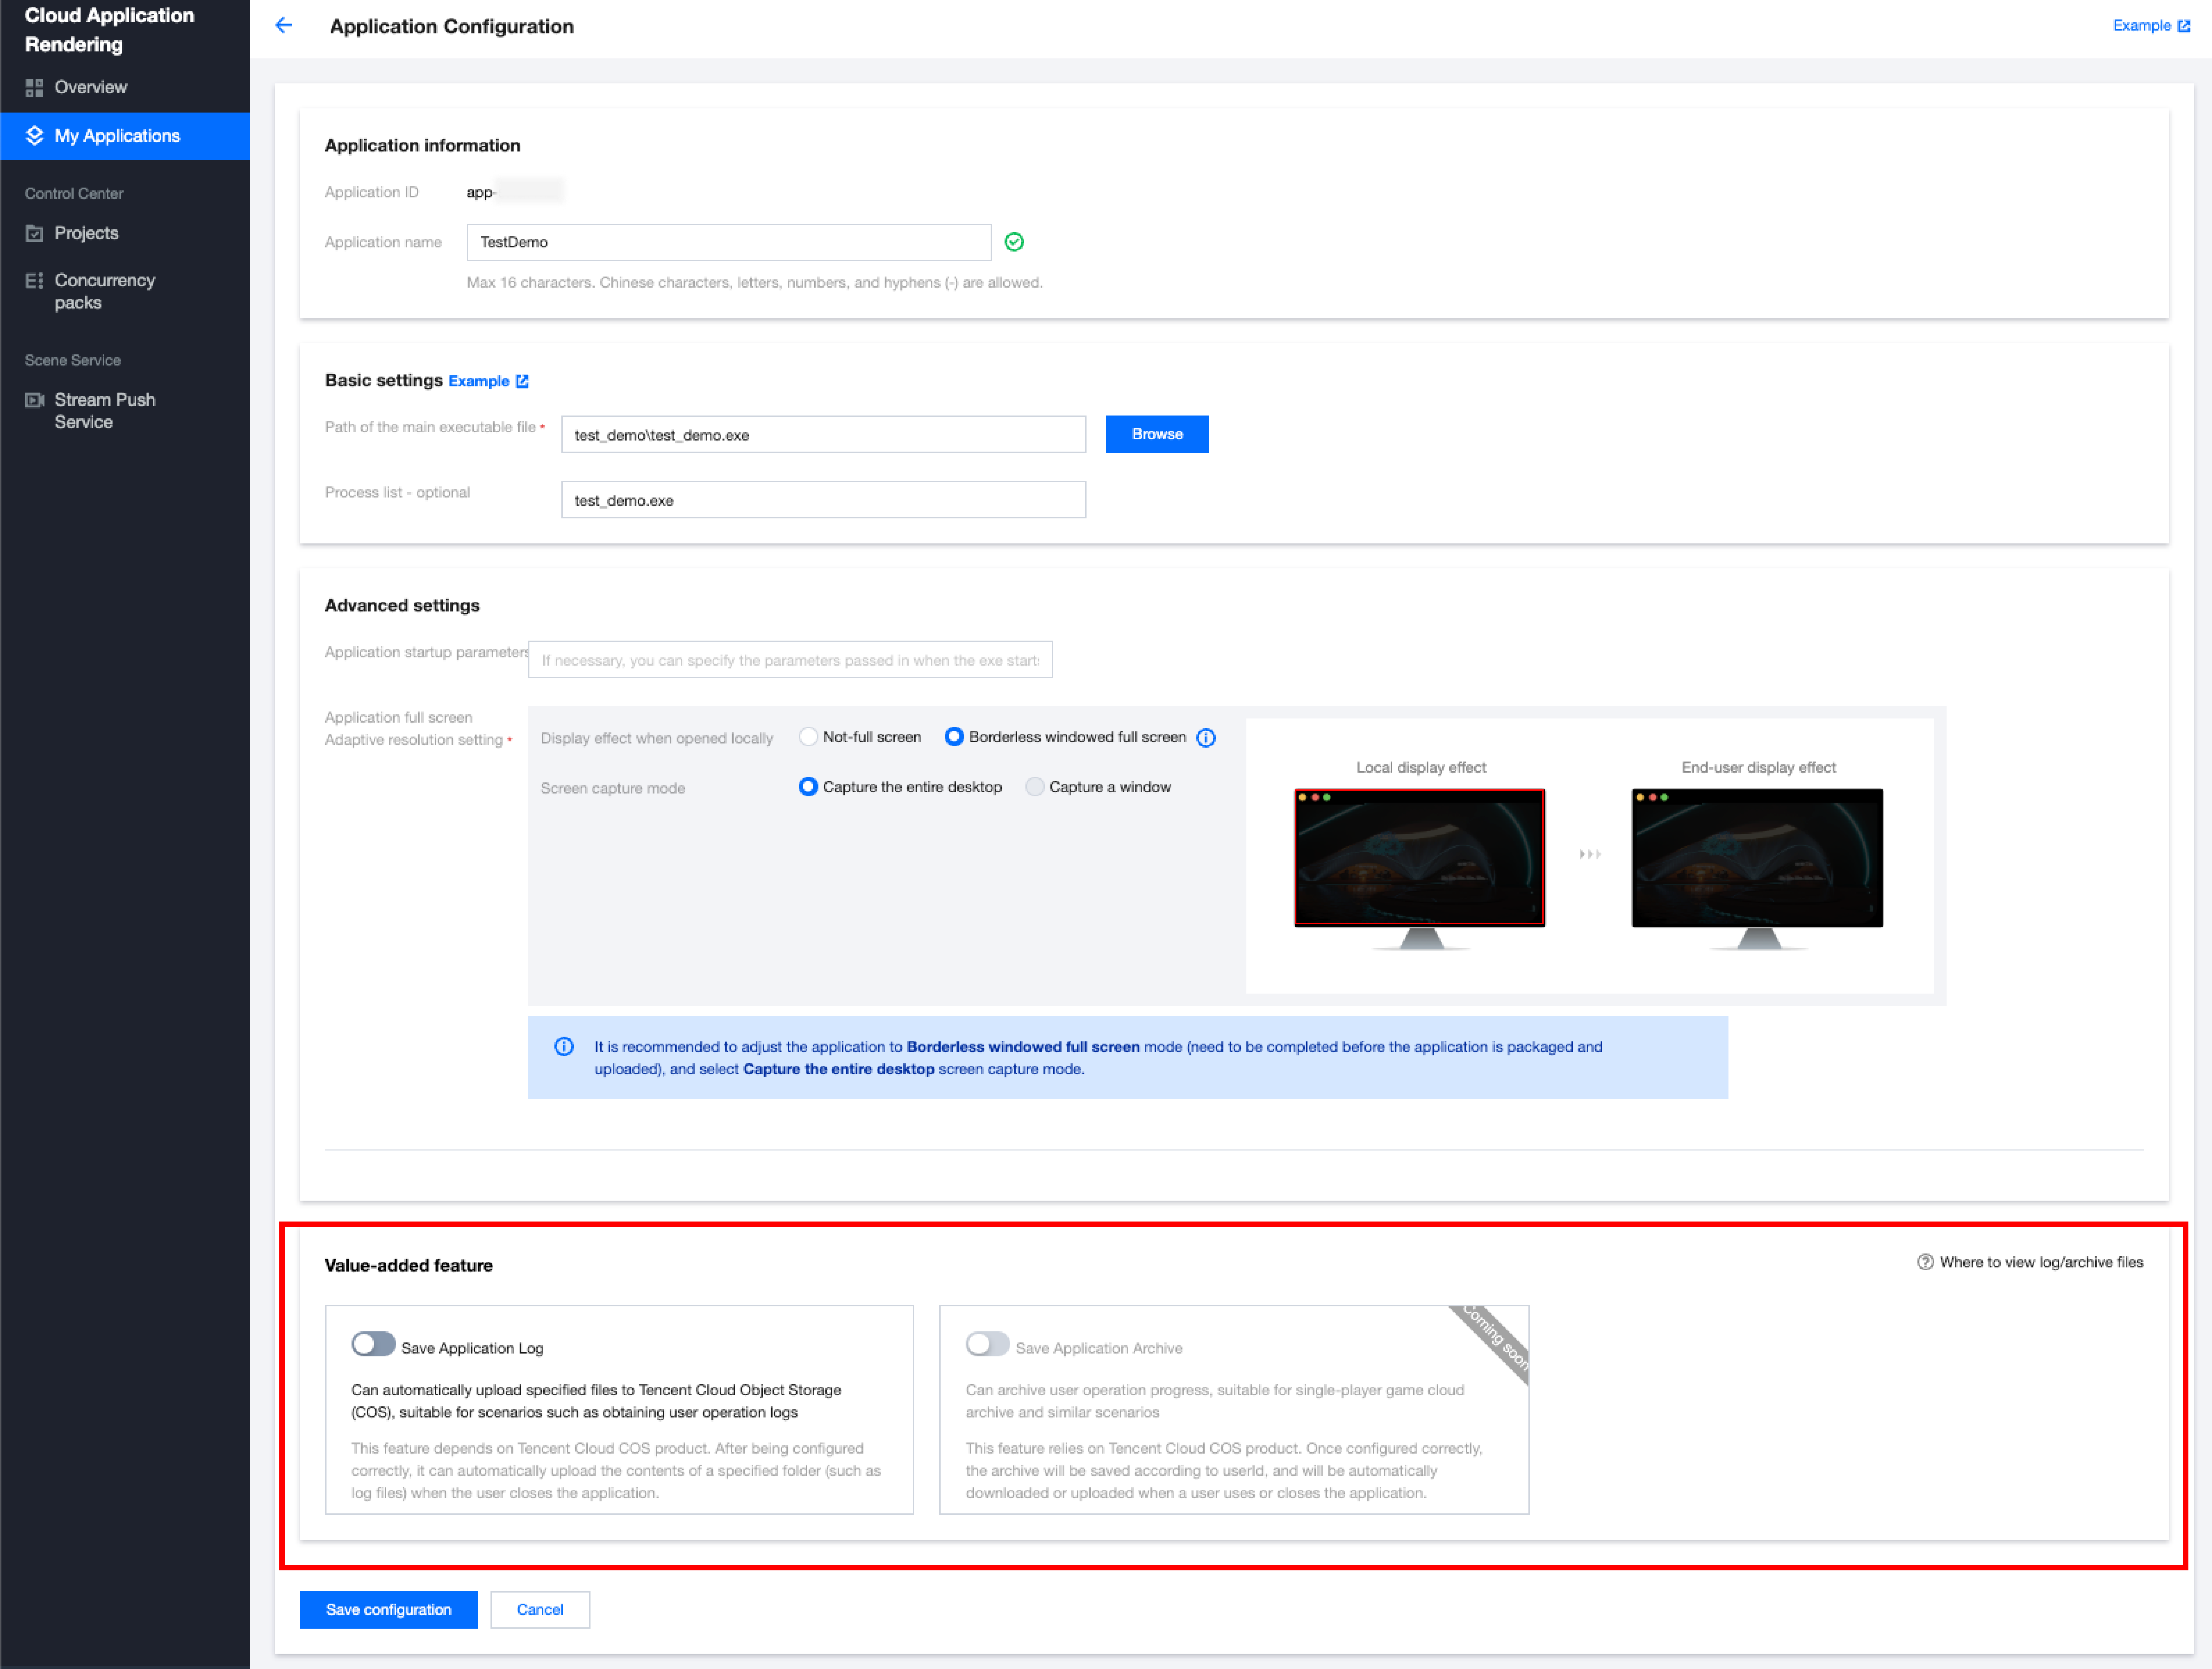Select Capture a window radio option
Screen dimensions: 2212x1669
tap(1035, 787)
